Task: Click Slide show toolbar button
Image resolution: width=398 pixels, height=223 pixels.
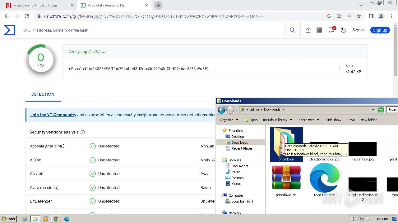Action: [x=333, y=120]
